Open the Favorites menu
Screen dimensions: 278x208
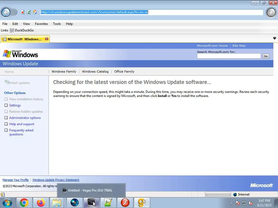coord(41,24)
